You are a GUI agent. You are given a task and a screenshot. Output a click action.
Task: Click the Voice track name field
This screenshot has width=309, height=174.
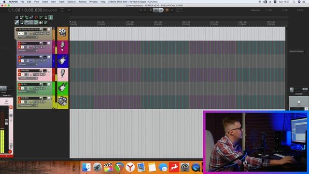click(x=30, y=43)
